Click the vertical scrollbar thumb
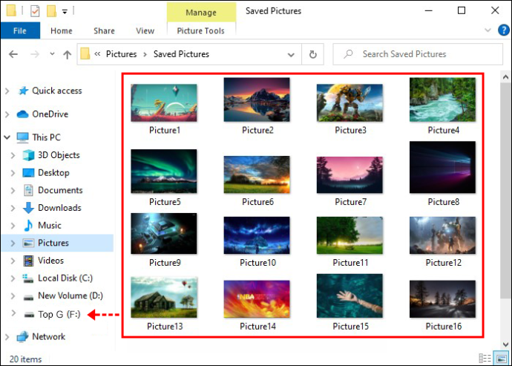The width and height of the screenshot is (512, 366). coord(505,189)
